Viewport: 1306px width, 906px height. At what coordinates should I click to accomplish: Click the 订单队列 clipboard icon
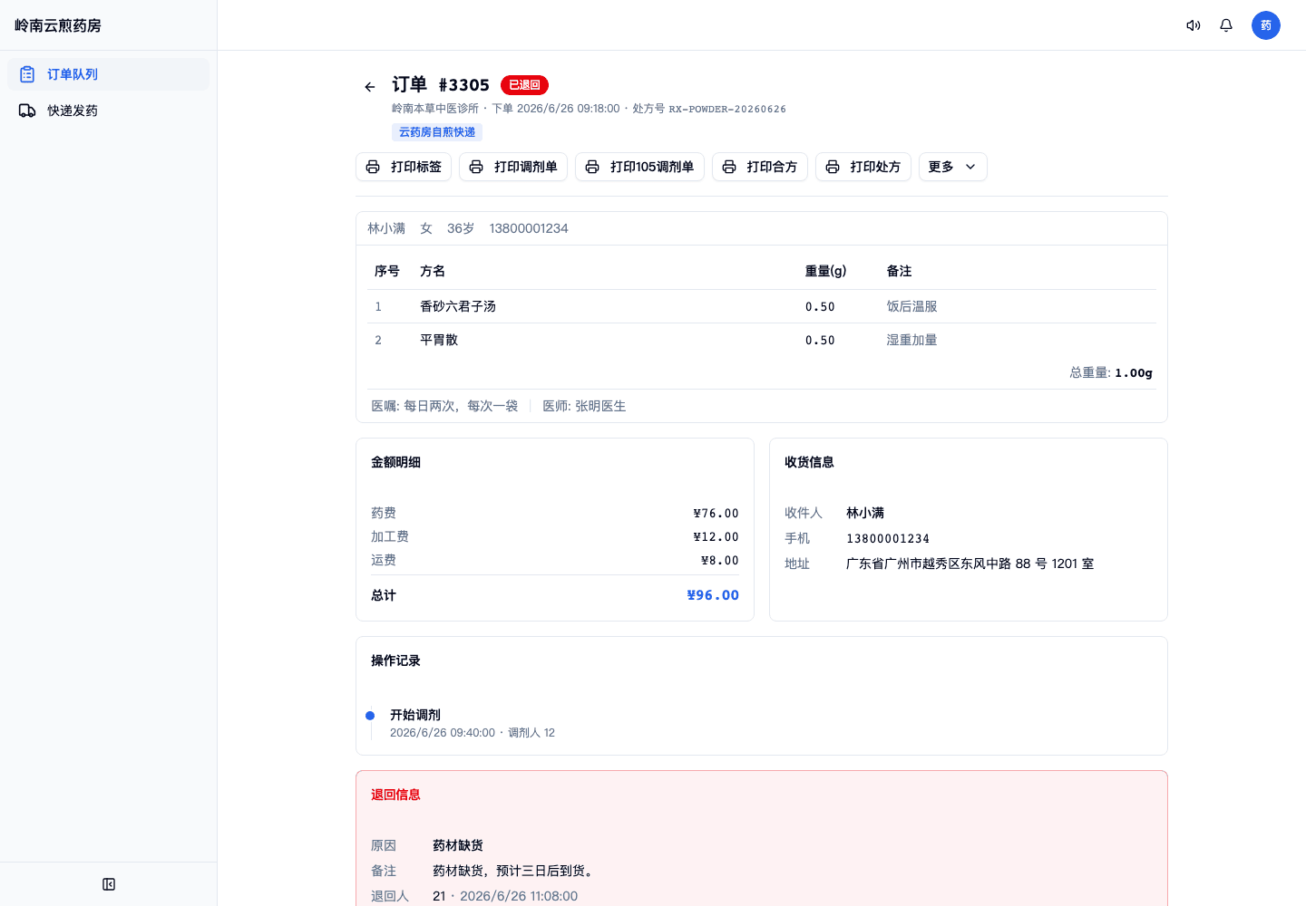point(27,74)
